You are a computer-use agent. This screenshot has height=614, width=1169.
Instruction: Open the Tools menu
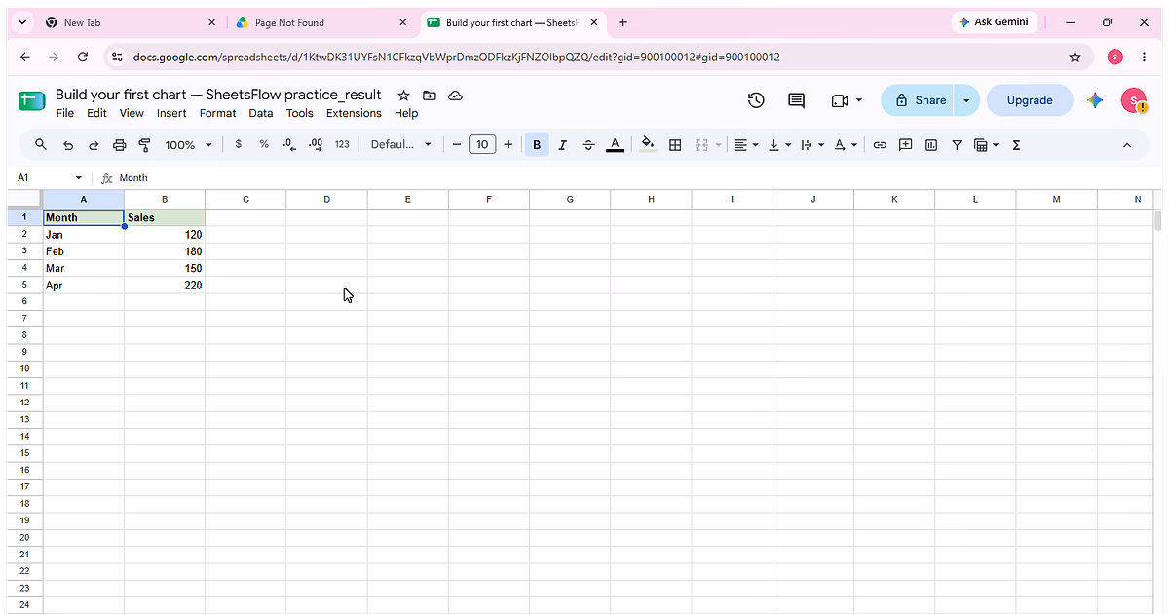(300, 113)
